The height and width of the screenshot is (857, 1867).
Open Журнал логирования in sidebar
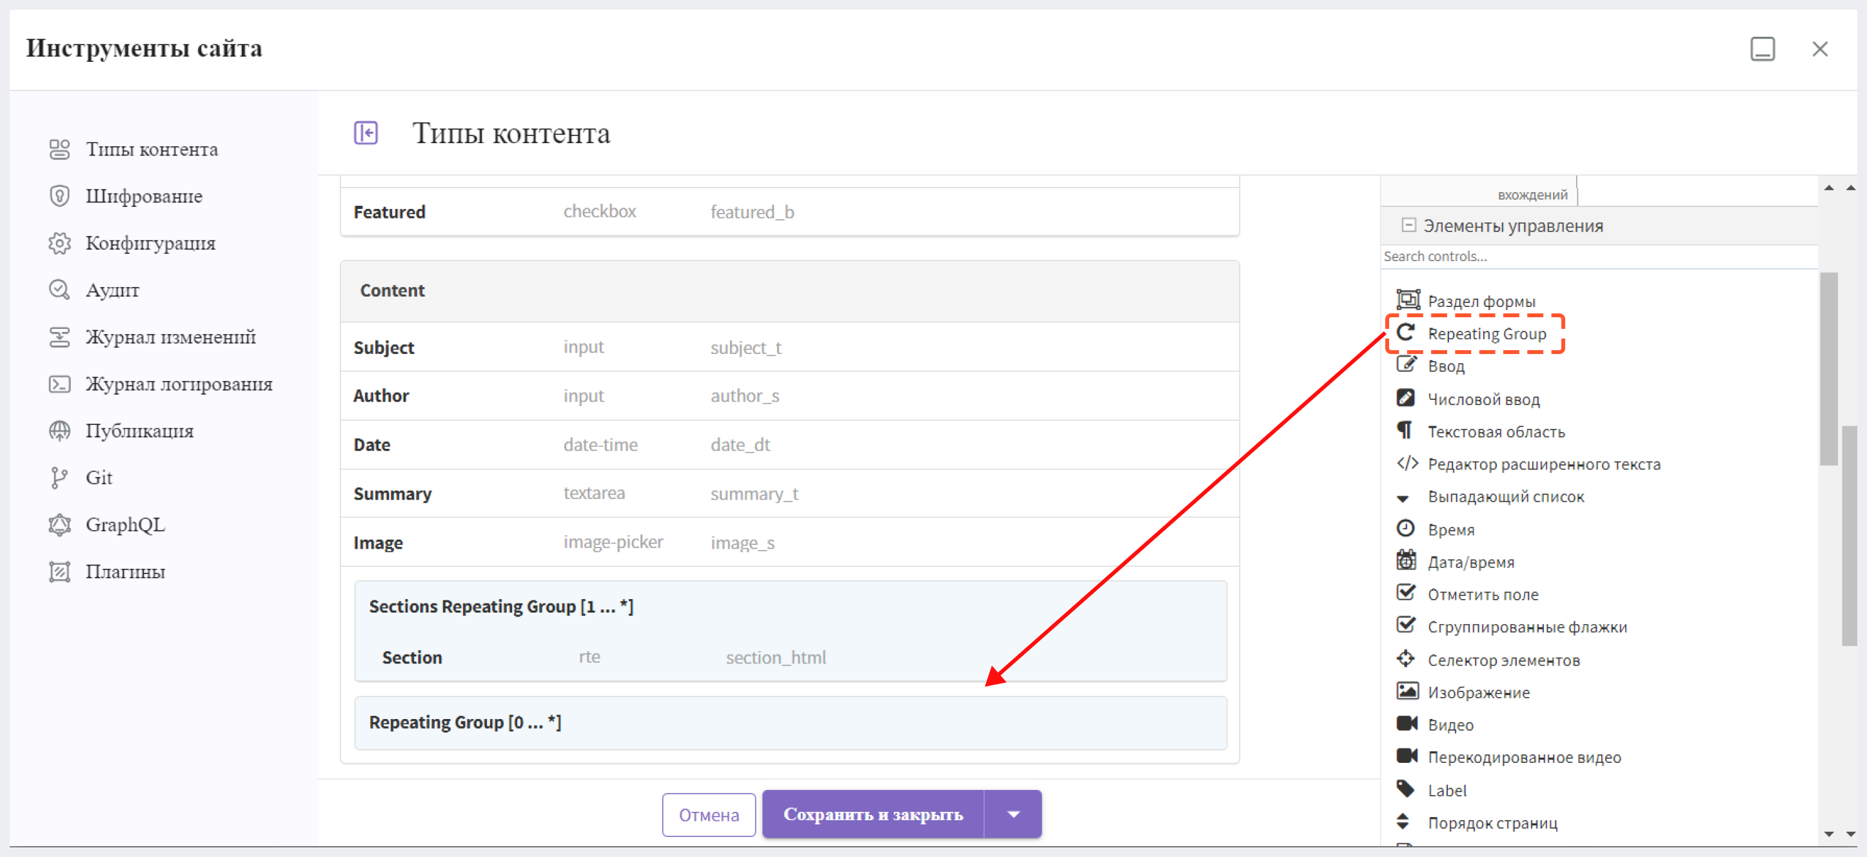[x=179, y=384]
